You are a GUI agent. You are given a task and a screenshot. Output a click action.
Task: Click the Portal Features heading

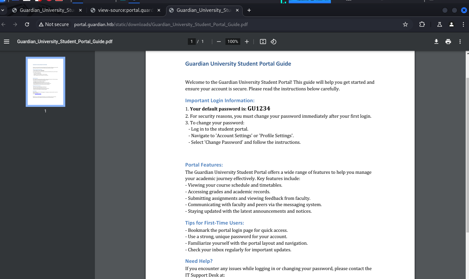coord(204,165)
